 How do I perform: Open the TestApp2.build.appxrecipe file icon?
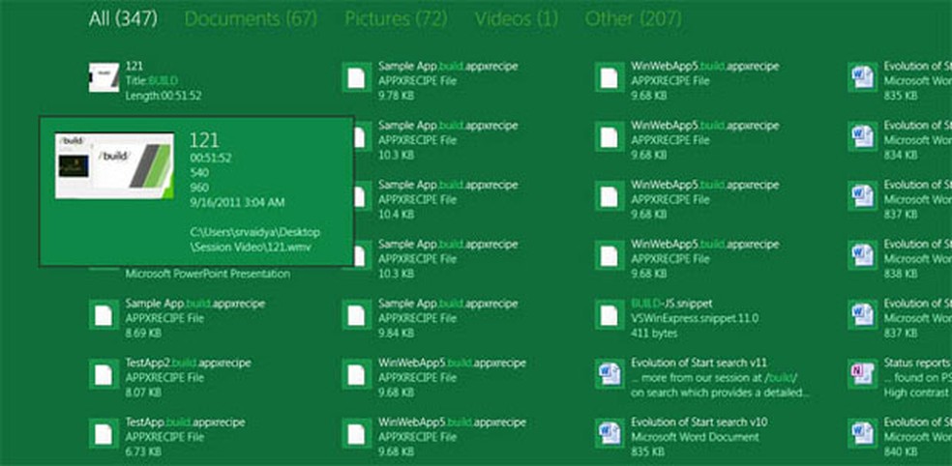pos(104,374)
